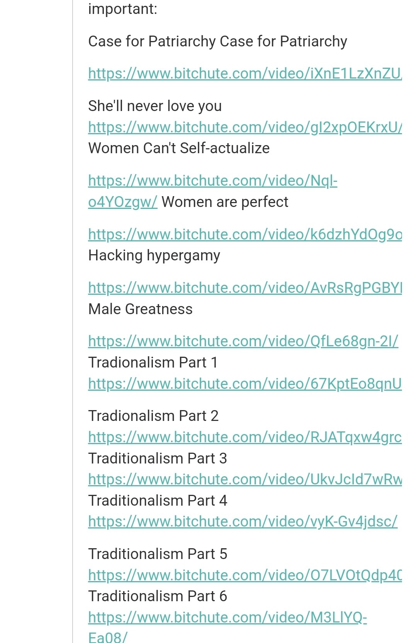
Task: Open the link containing O7LVOtQdp40
Action: [x=245, y=575]
